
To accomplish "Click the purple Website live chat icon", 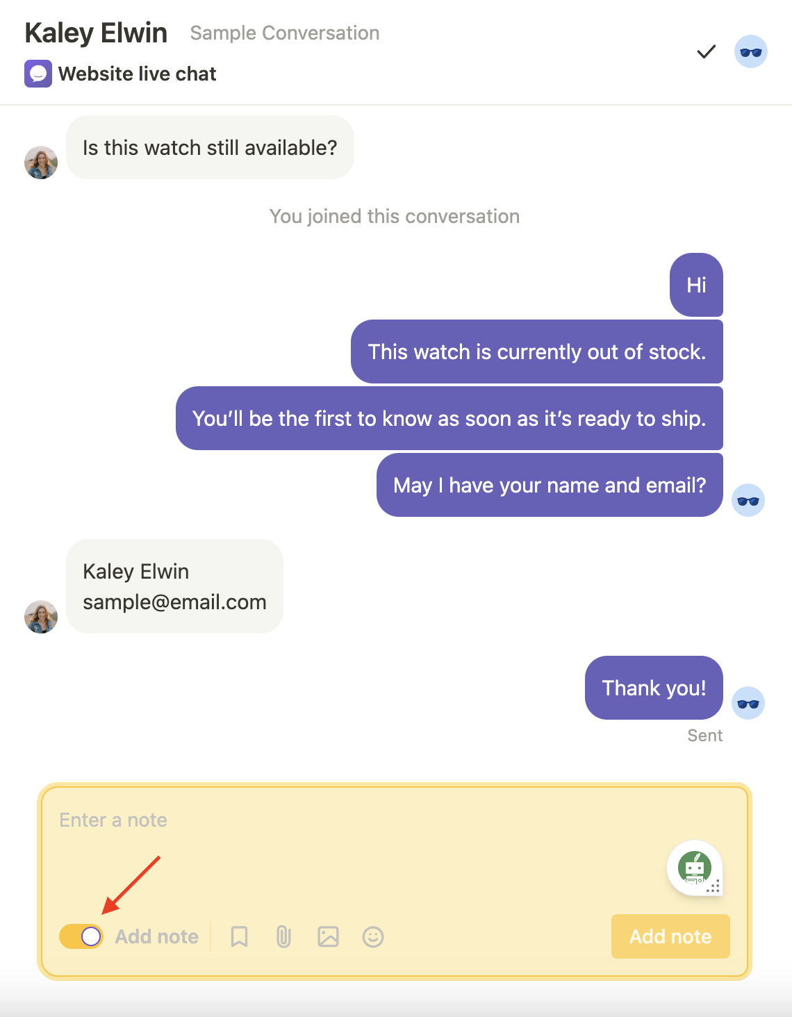I will (x=38, y=74).
